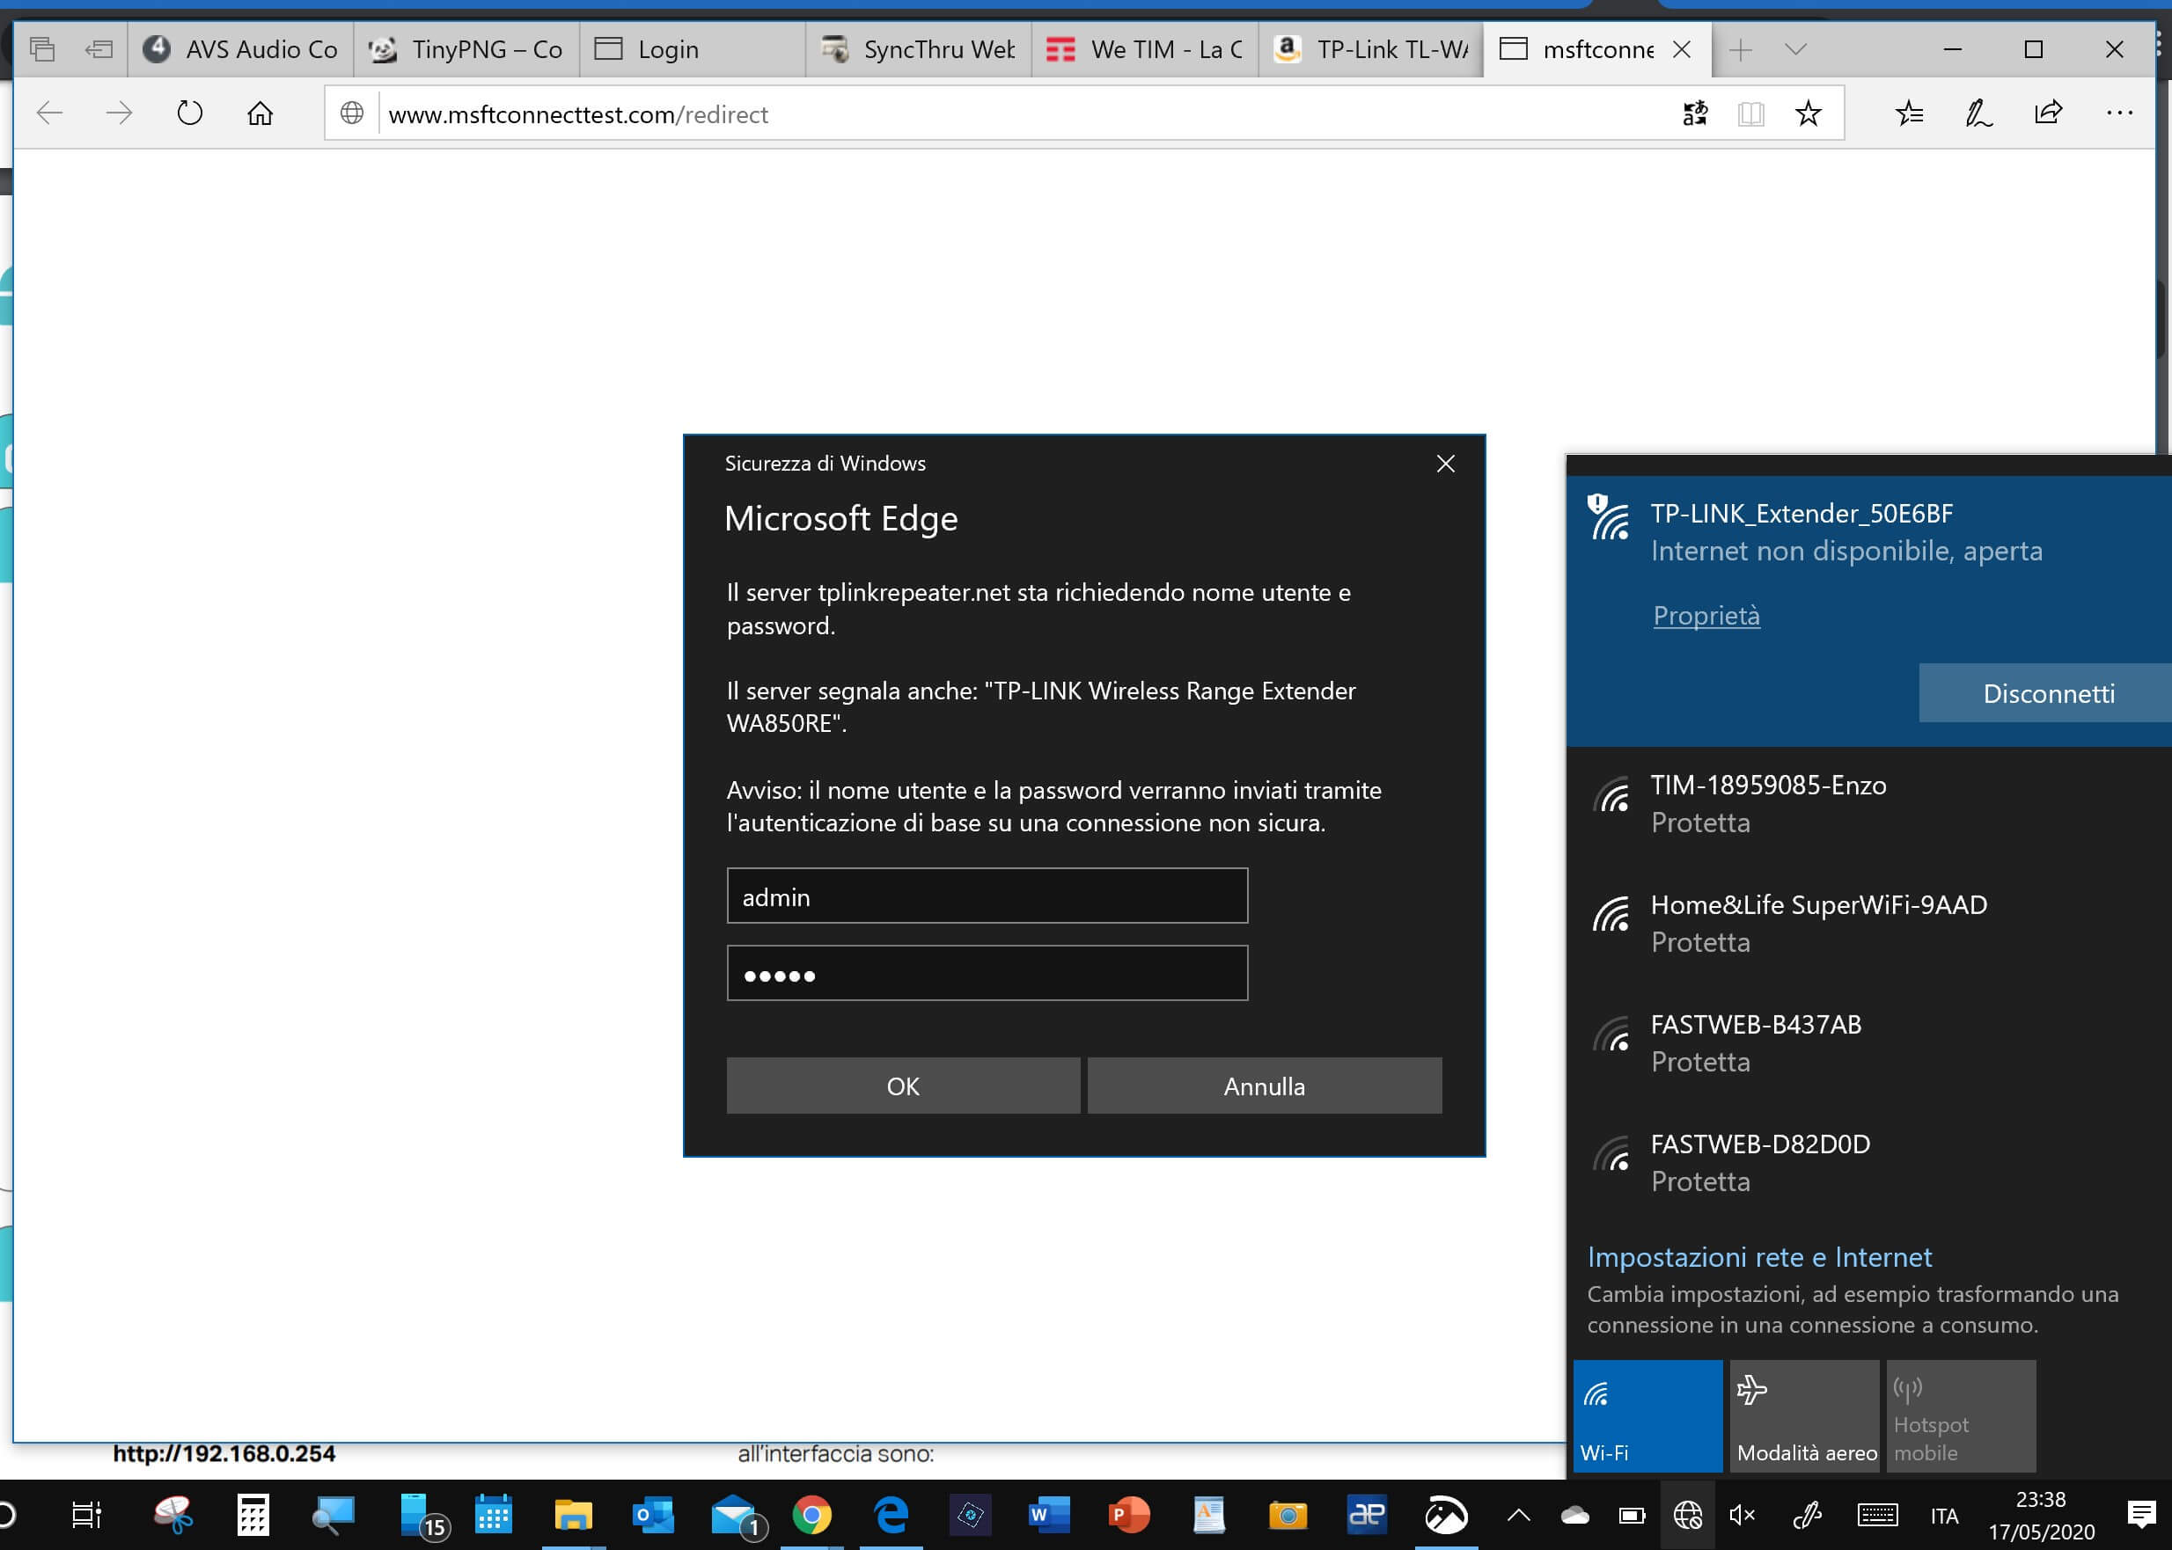The image size is (2172, 1550).
Task: Open the tab preview chevron dropdown
Action: coord(1794,48)
